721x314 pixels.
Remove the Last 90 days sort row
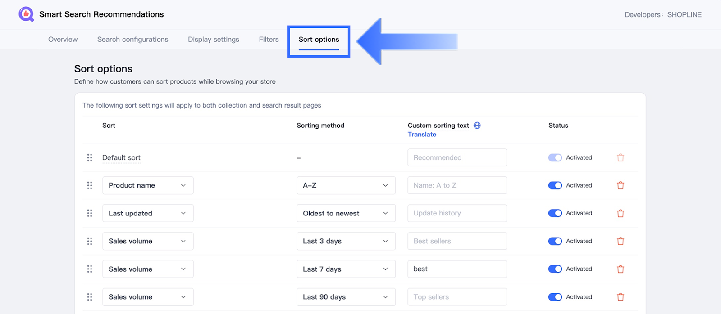click(621, 297)
